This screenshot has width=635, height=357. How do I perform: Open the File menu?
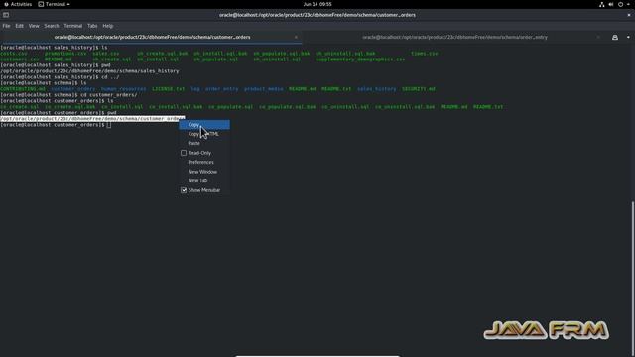(x=7, y=26)
